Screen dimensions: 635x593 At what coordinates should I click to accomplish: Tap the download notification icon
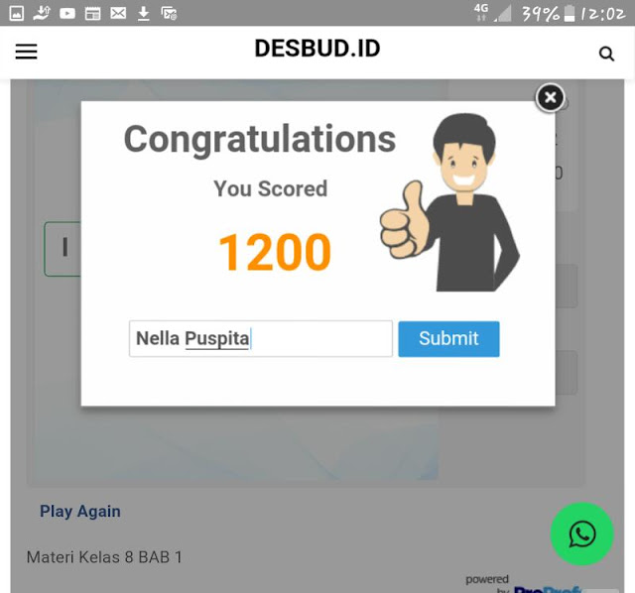pos(143,14)
